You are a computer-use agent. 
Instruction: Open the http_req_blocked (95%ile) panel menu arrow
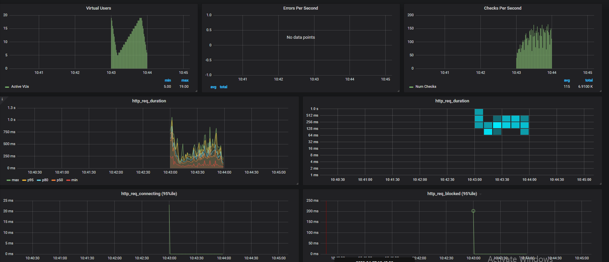coord(480,194)
